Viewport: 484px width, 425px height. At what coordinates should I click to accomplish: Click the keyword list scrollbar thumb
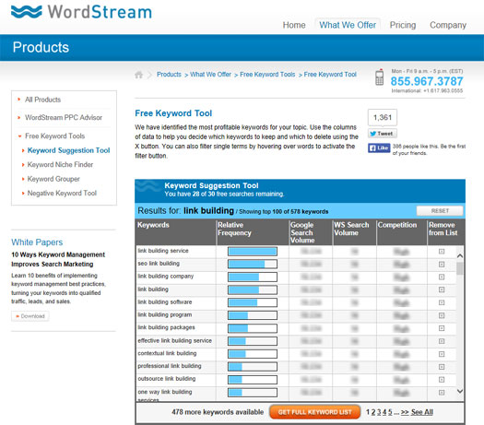click(460, 268)
